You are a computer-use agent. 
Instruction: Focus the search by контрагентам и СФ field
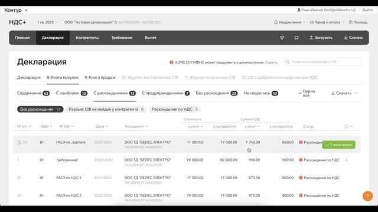[322, 62]
